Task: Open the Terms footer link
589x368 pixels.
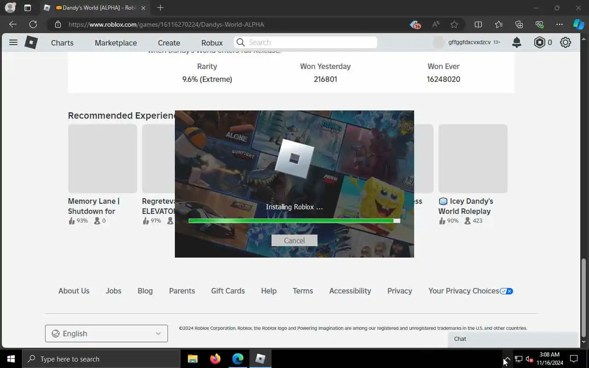Action: coord(303,291)
